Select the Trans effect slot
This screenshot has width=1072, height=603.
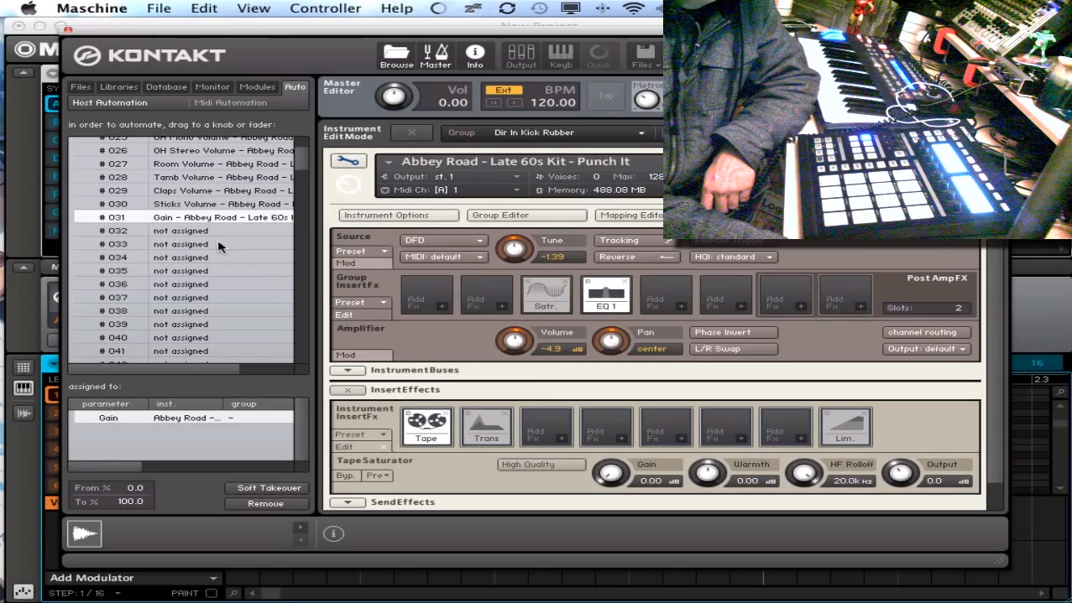(486, 427)
